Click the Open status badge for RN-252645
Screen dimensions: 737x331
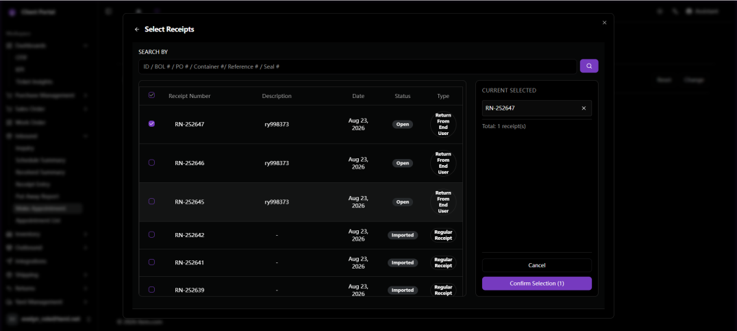403,201
